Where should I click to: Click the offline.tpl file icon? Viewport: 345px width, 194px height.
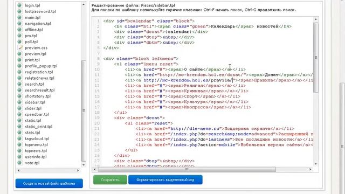[x=19, y=29]
